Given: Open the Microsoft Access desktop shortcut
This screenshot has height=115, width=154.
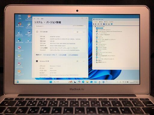Looking at the screenshot, I should coord(19,49).
